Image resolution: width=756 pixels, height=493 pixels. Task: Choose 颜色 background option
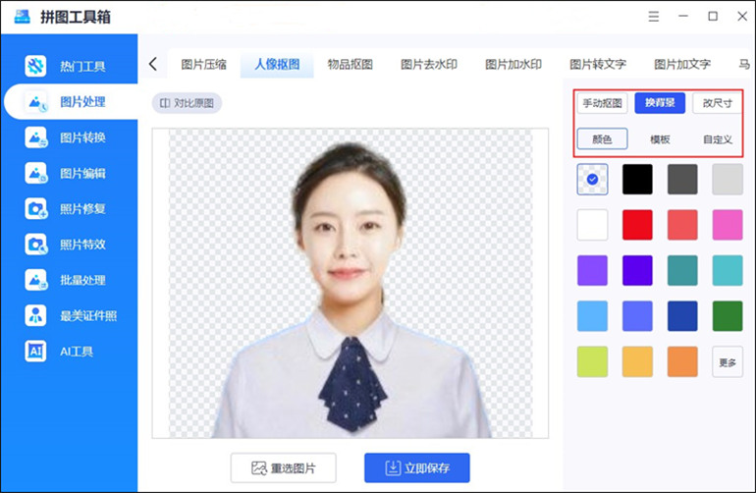point(602,139)
